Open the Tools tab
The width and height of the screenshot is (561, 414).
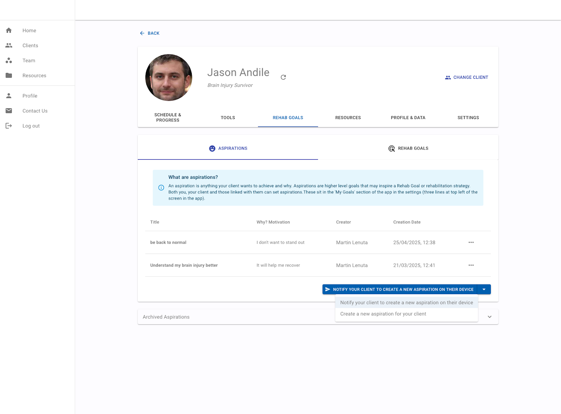coord(228,118)
